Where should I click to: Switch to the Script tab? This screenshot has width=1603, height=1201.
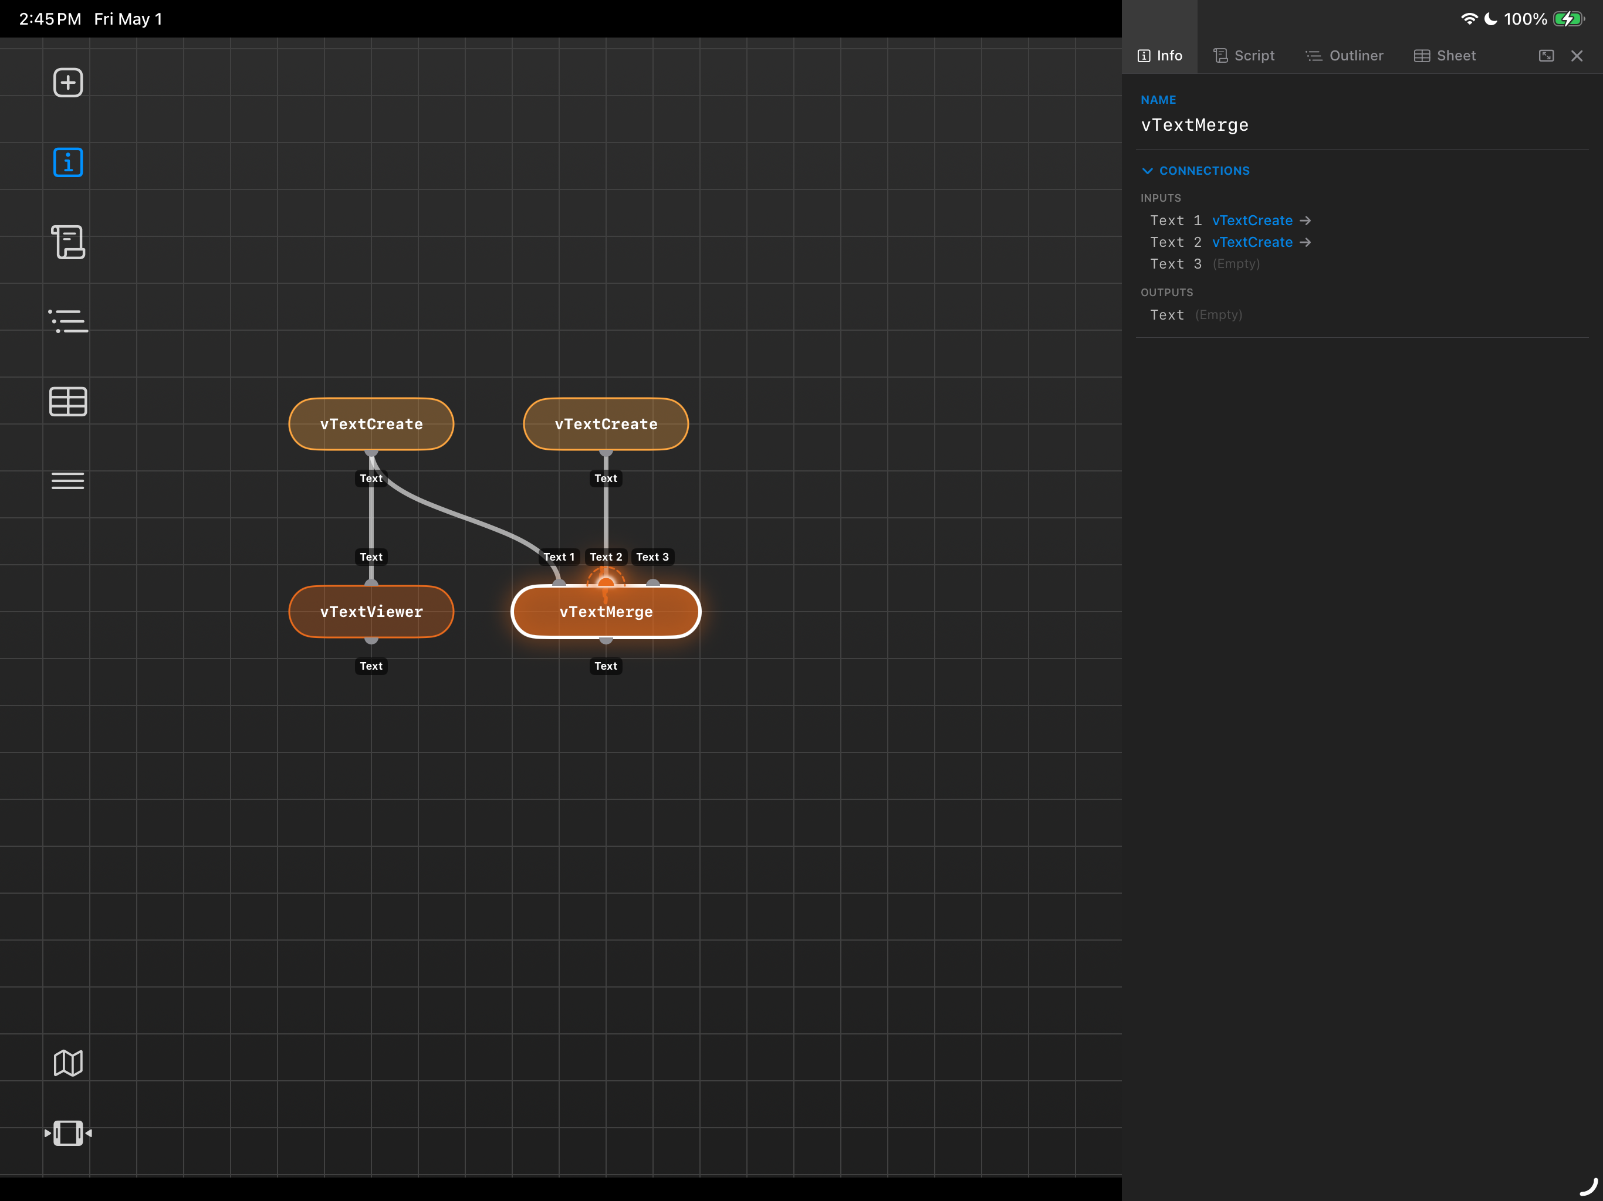pos(1243,56)
